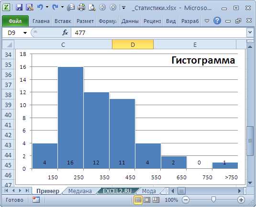Open the Name Box dropdown arrow

[25, 33]
